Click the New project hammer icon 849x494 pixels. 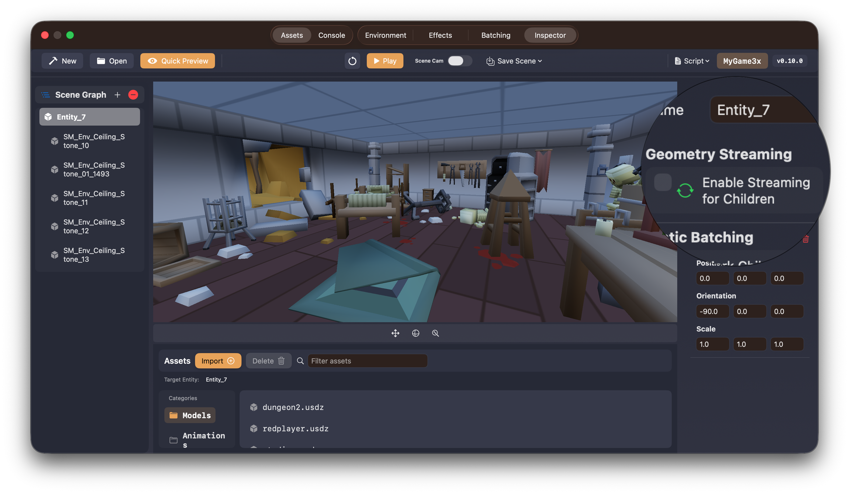click(54, 60)
